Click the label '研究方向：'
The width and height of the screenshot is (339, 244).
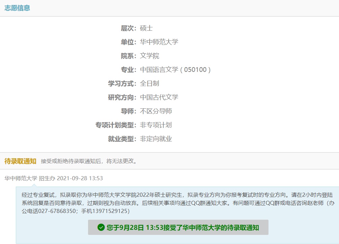click(x=122, y=97)
